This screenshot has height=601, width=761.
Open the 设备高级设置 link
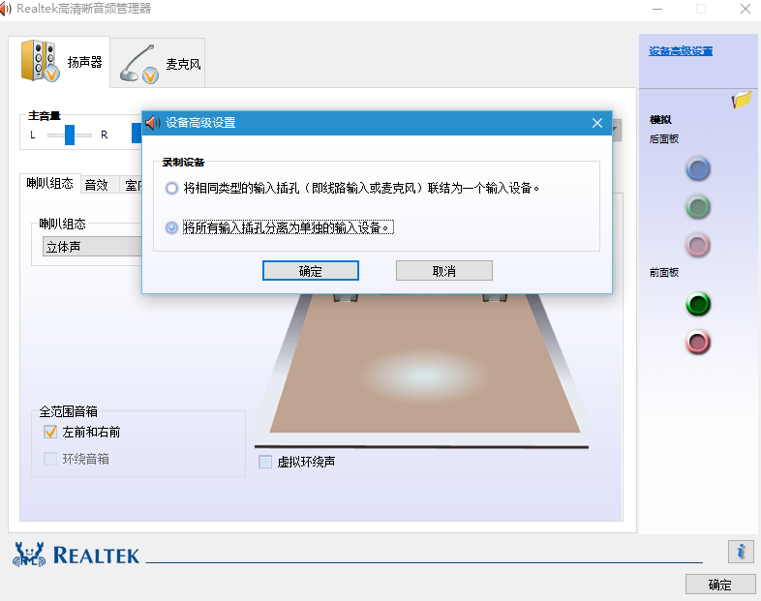tap(681, 50)
